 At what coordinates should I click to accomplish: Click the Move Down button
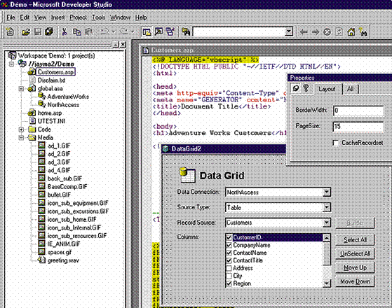pyautogui.click(x=355, y=281)
